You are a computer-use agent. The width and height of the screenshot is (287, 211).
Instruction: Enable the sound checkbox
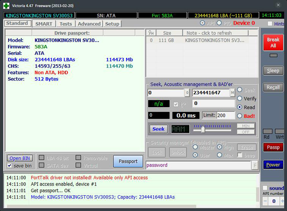(265, 188)
